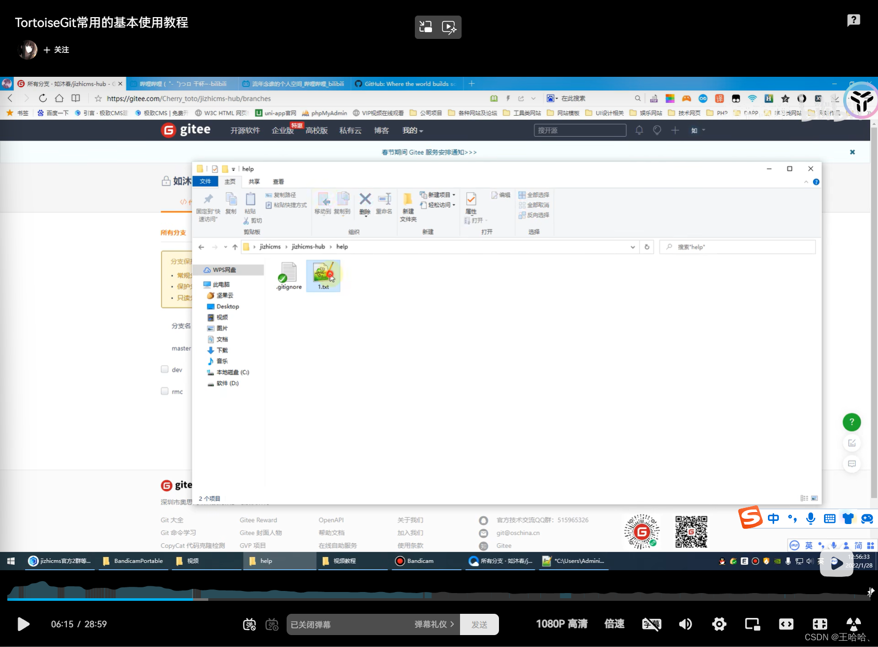878x647 pixels.
Task: Open the uploader's avatar
Action: tap(28, 50)
